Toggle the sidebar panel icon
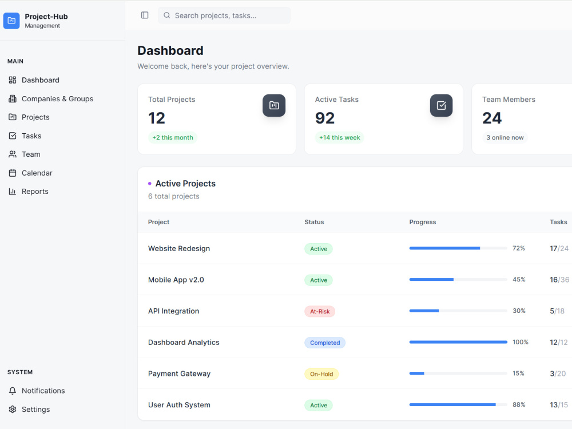 point(145,15)
